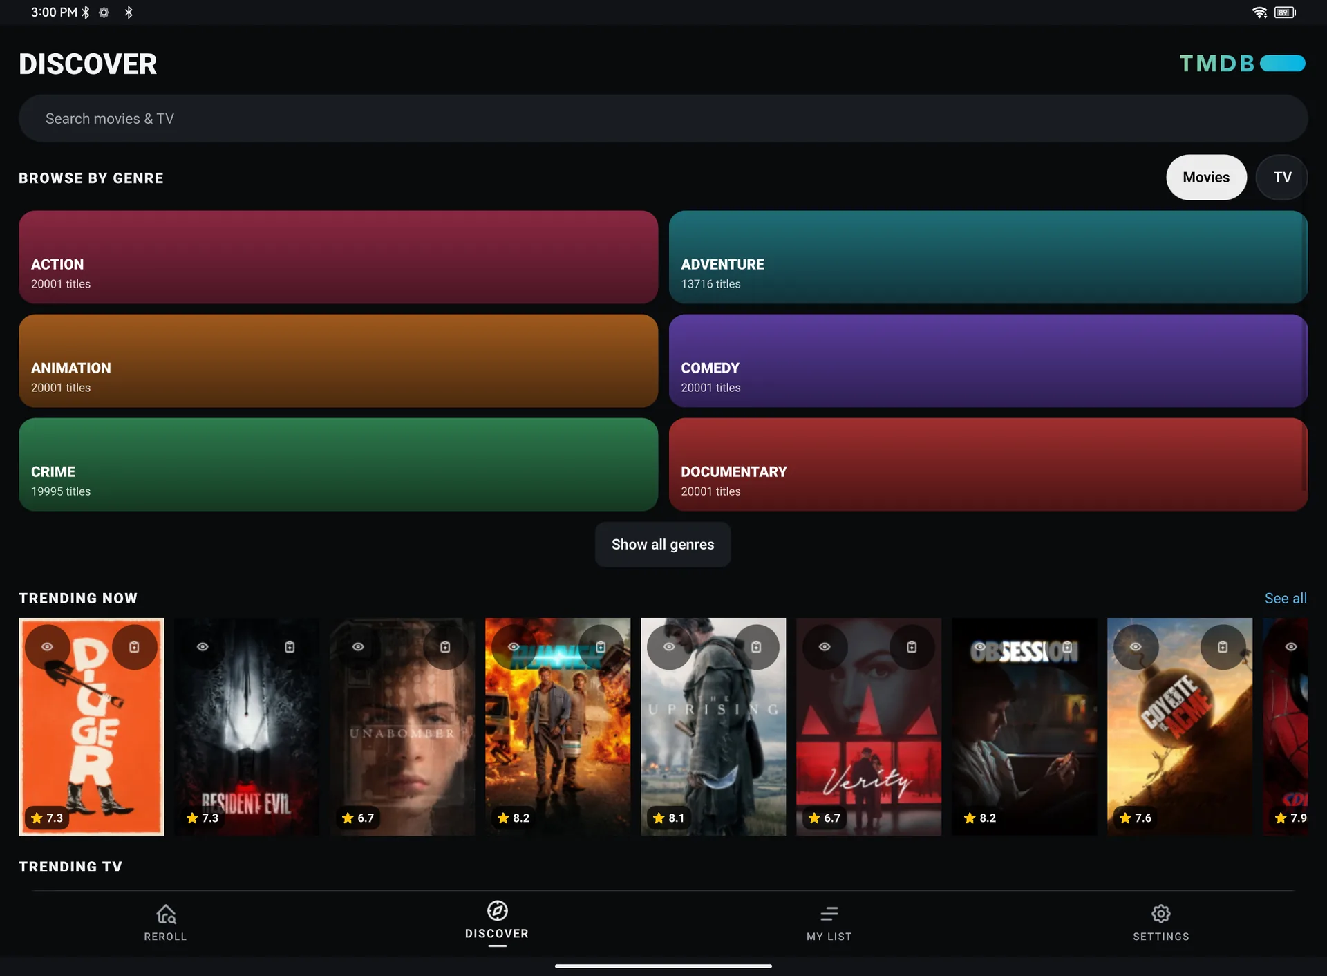
Task: Open the Documentary genre card
Action: [988, 464]
